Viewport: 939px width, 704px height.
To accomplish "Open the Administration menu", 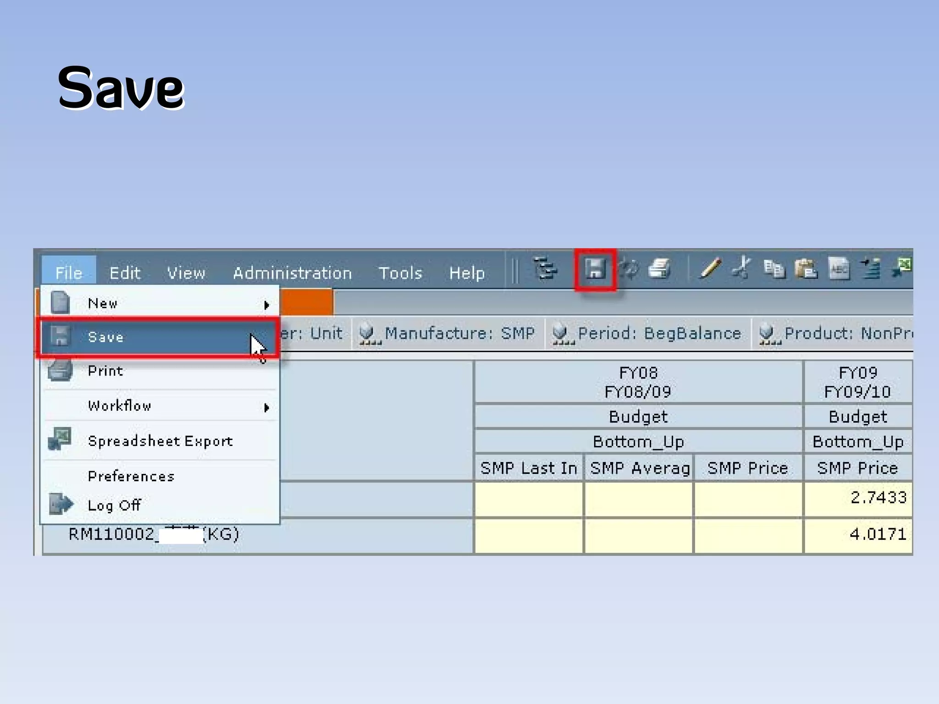I will (x=292, y=273).
